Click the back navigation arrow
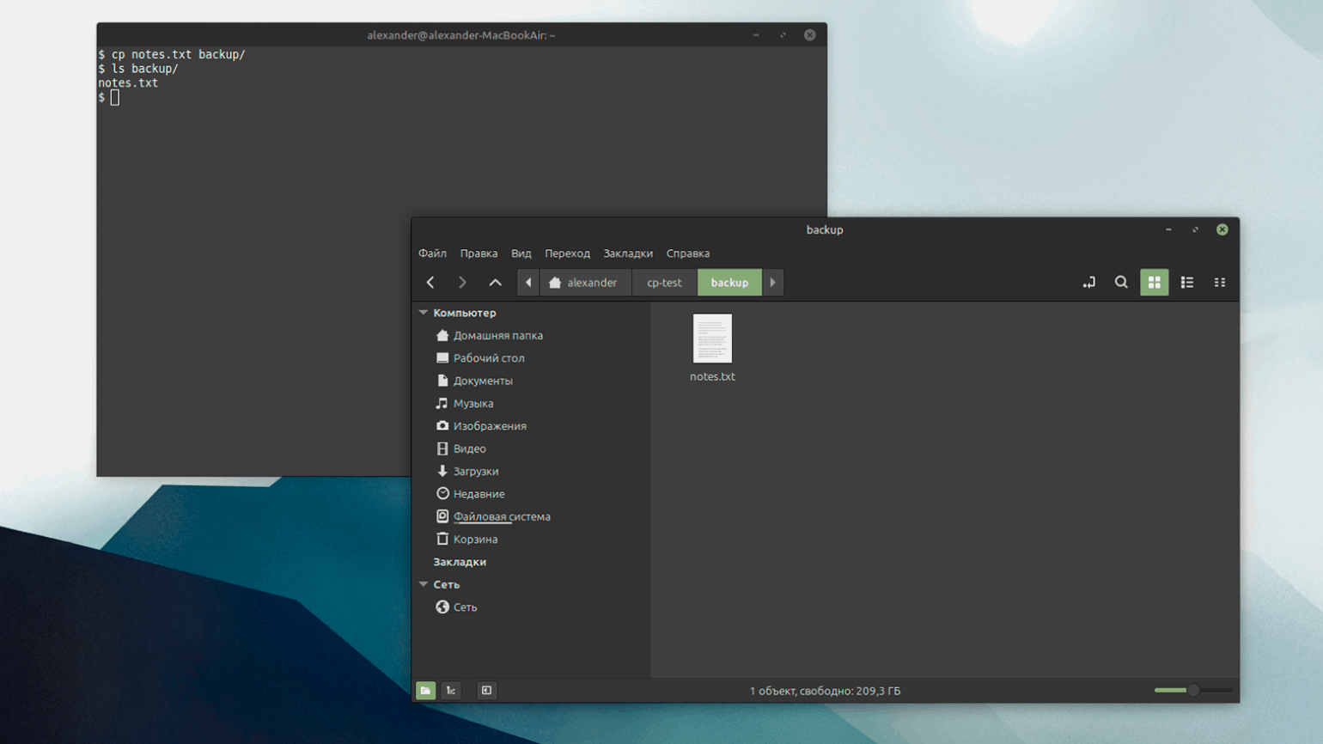 coord(430,283)
